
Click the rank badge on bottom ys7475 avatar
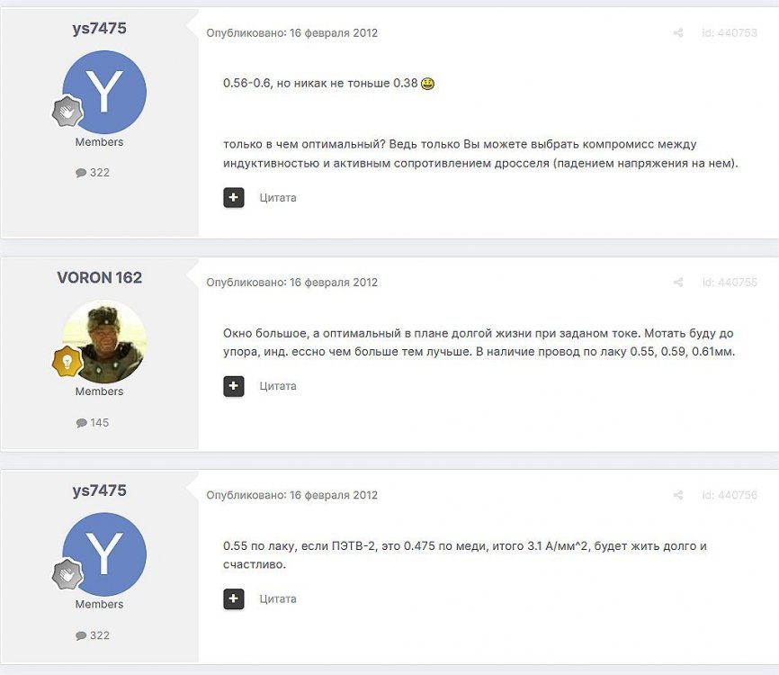67,573
